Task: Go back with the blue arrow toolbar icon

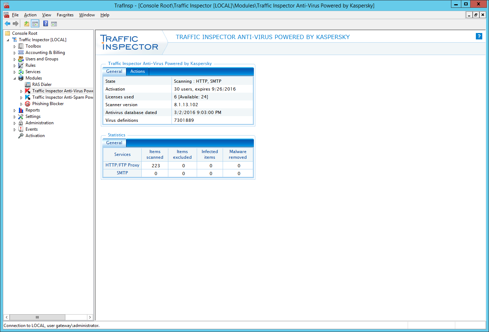Action: coord(7,24)
